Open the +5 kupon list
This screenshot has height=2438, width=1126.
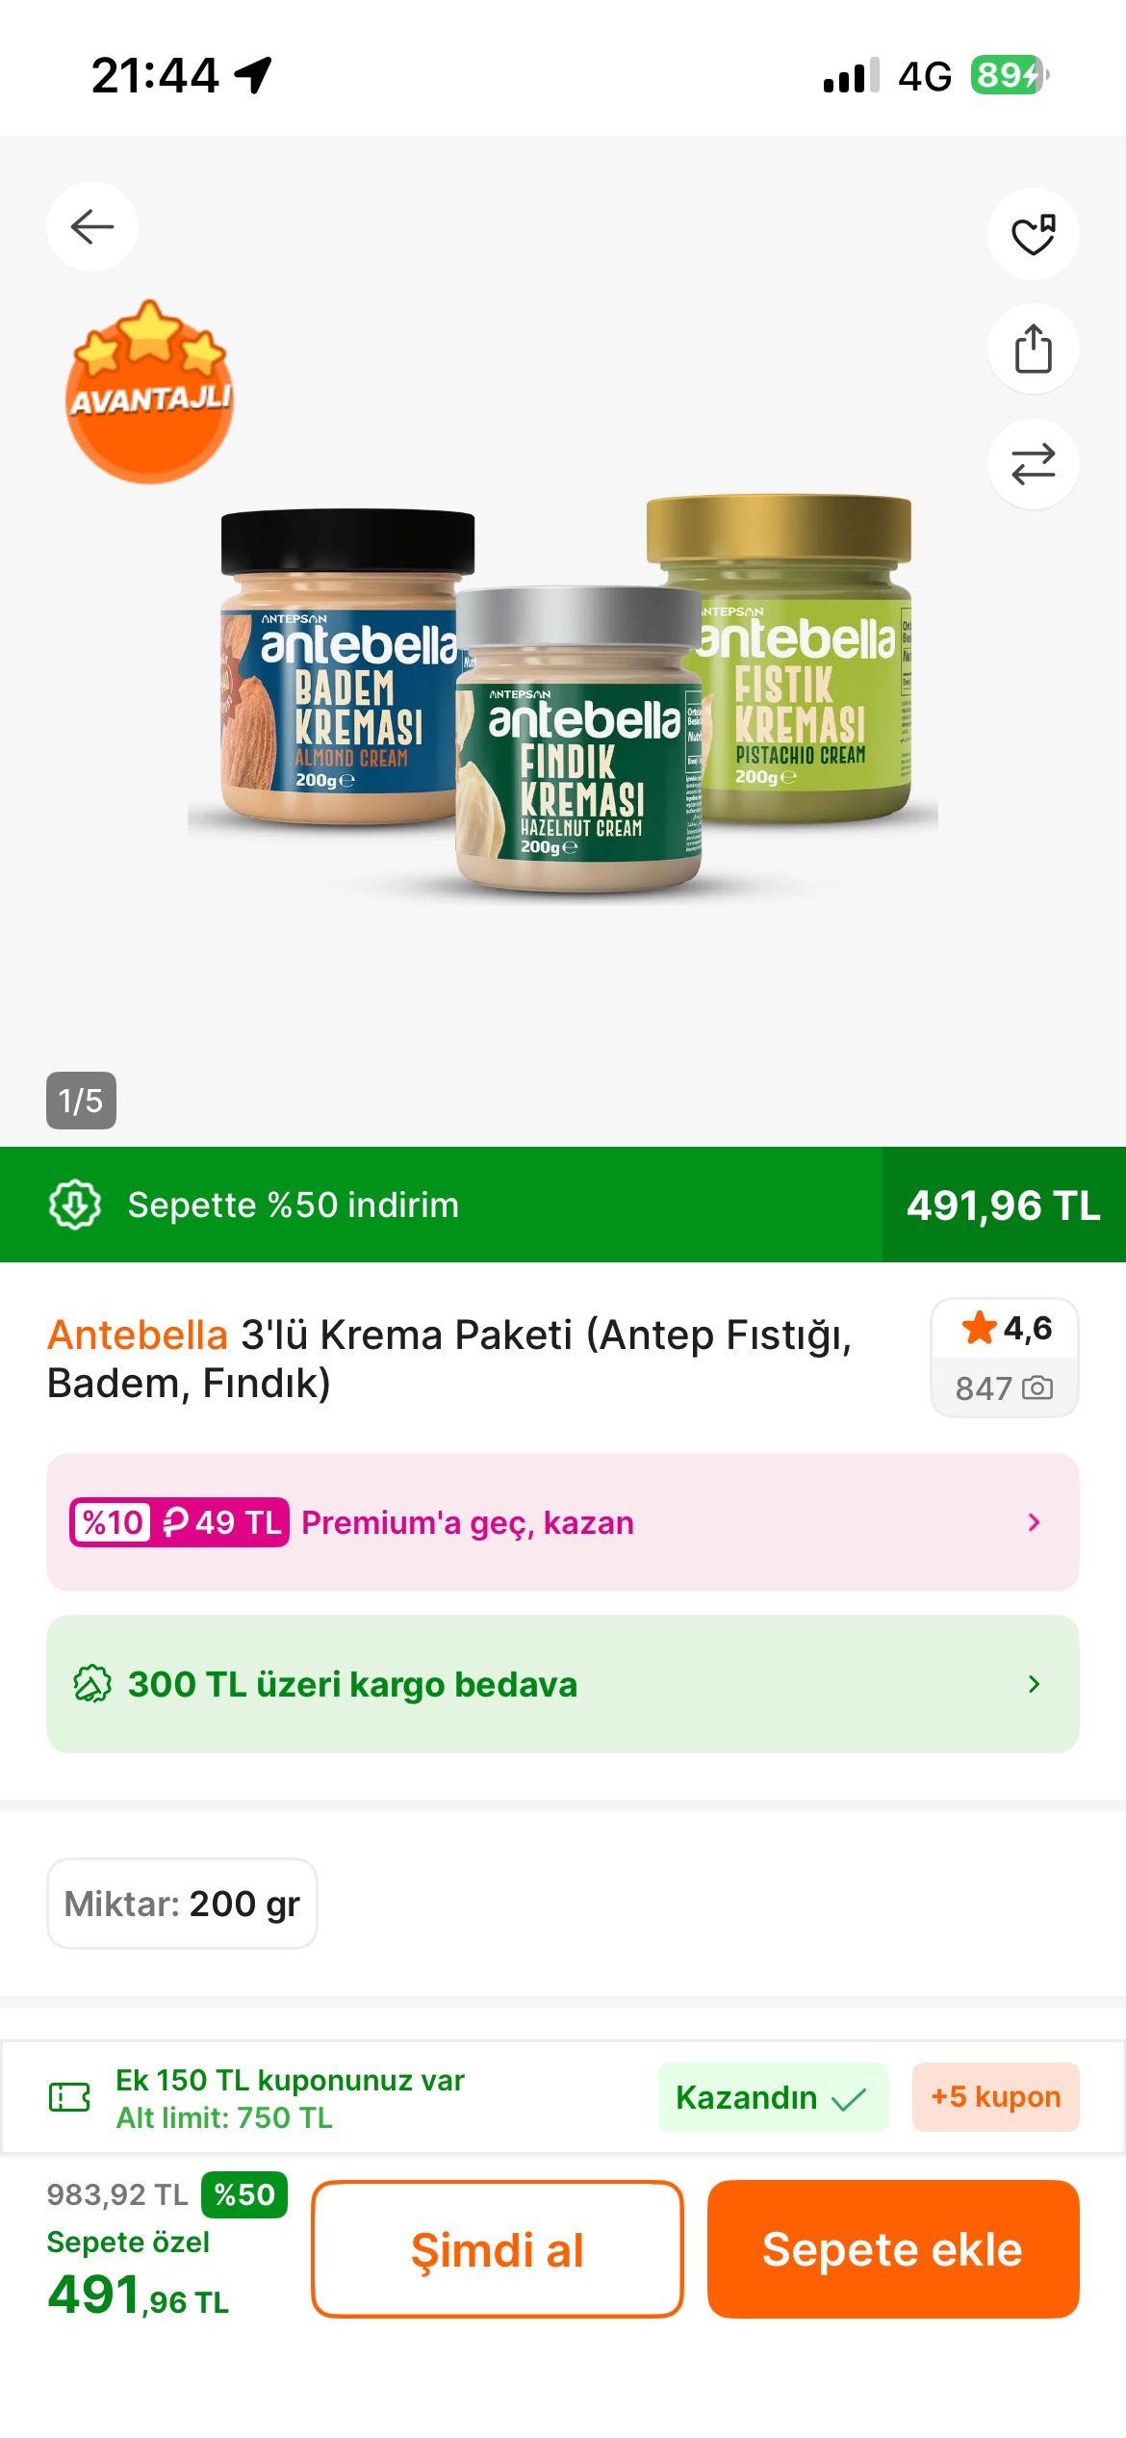995,2097
